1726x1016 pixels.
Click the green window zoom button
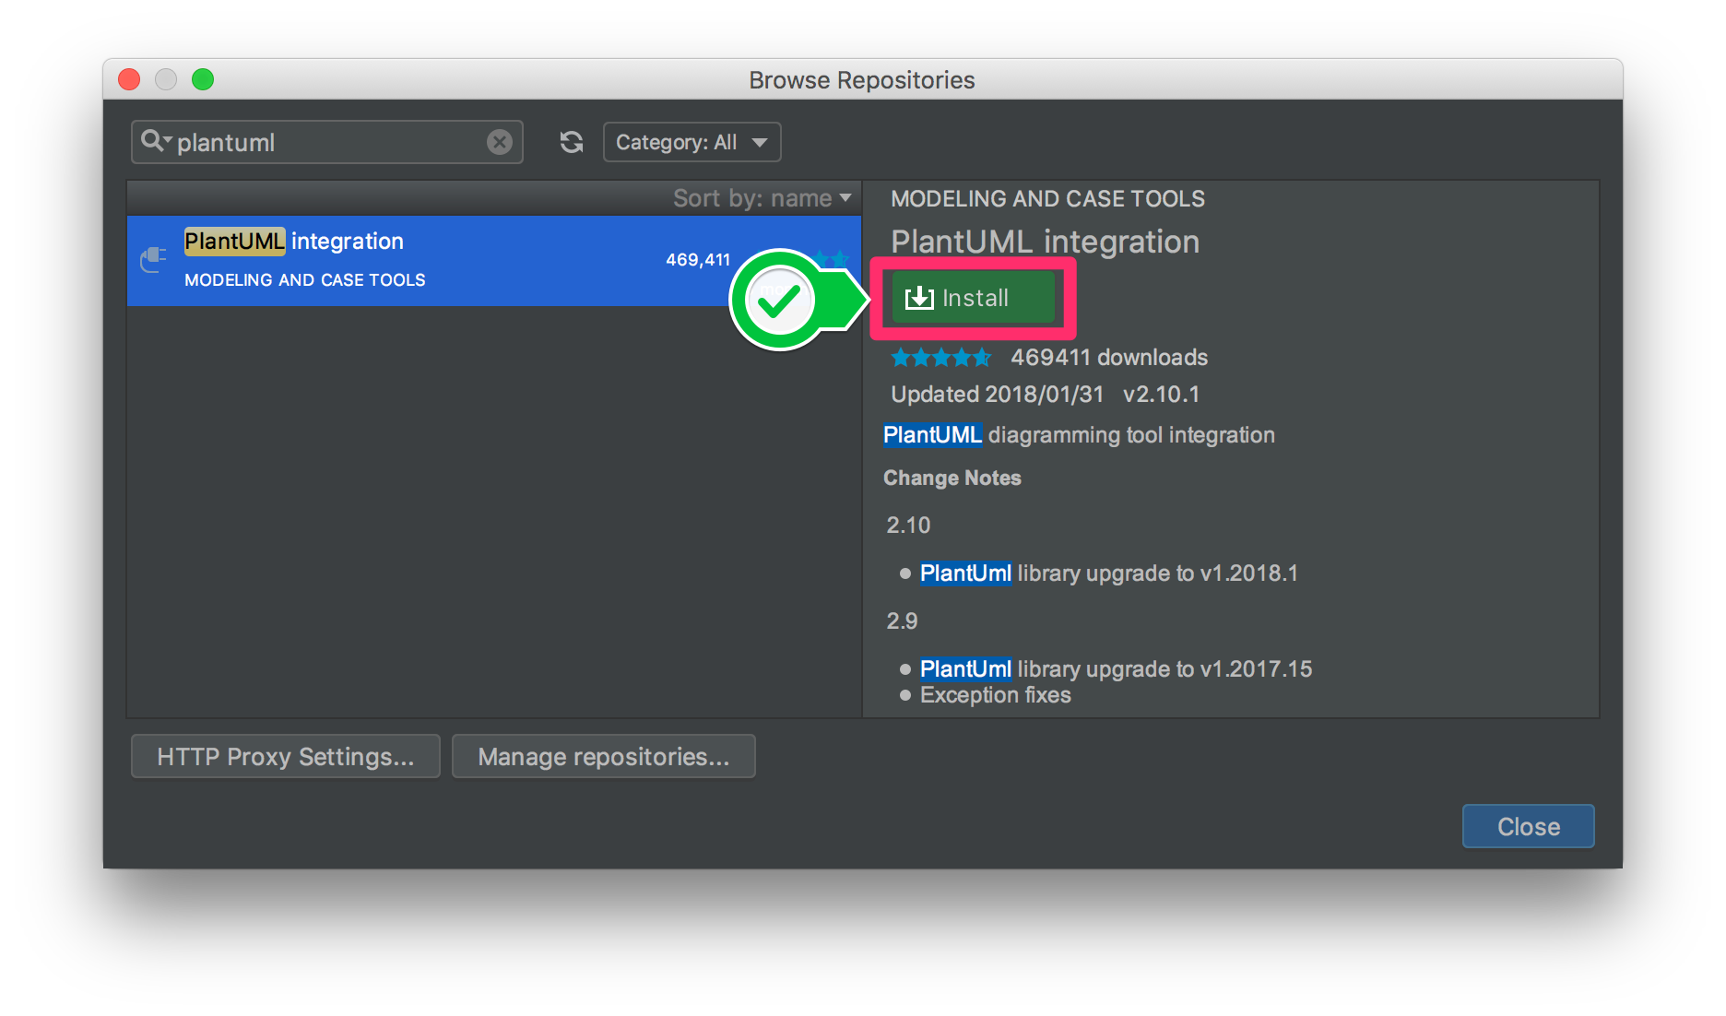[x=203, y=79]
